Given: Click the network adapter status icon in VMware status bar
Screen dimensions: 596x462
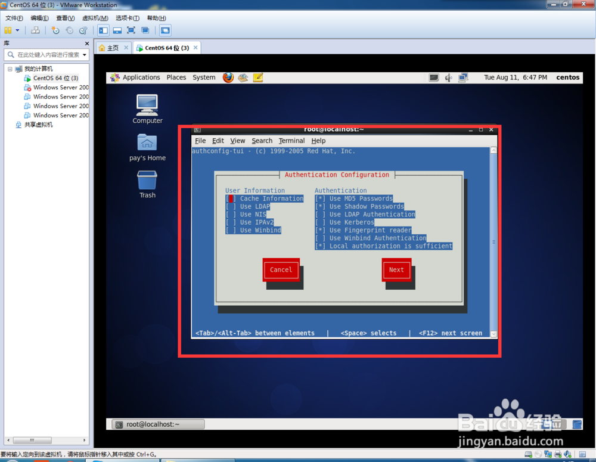Looking at the screenshot, I should pos(548,454).
